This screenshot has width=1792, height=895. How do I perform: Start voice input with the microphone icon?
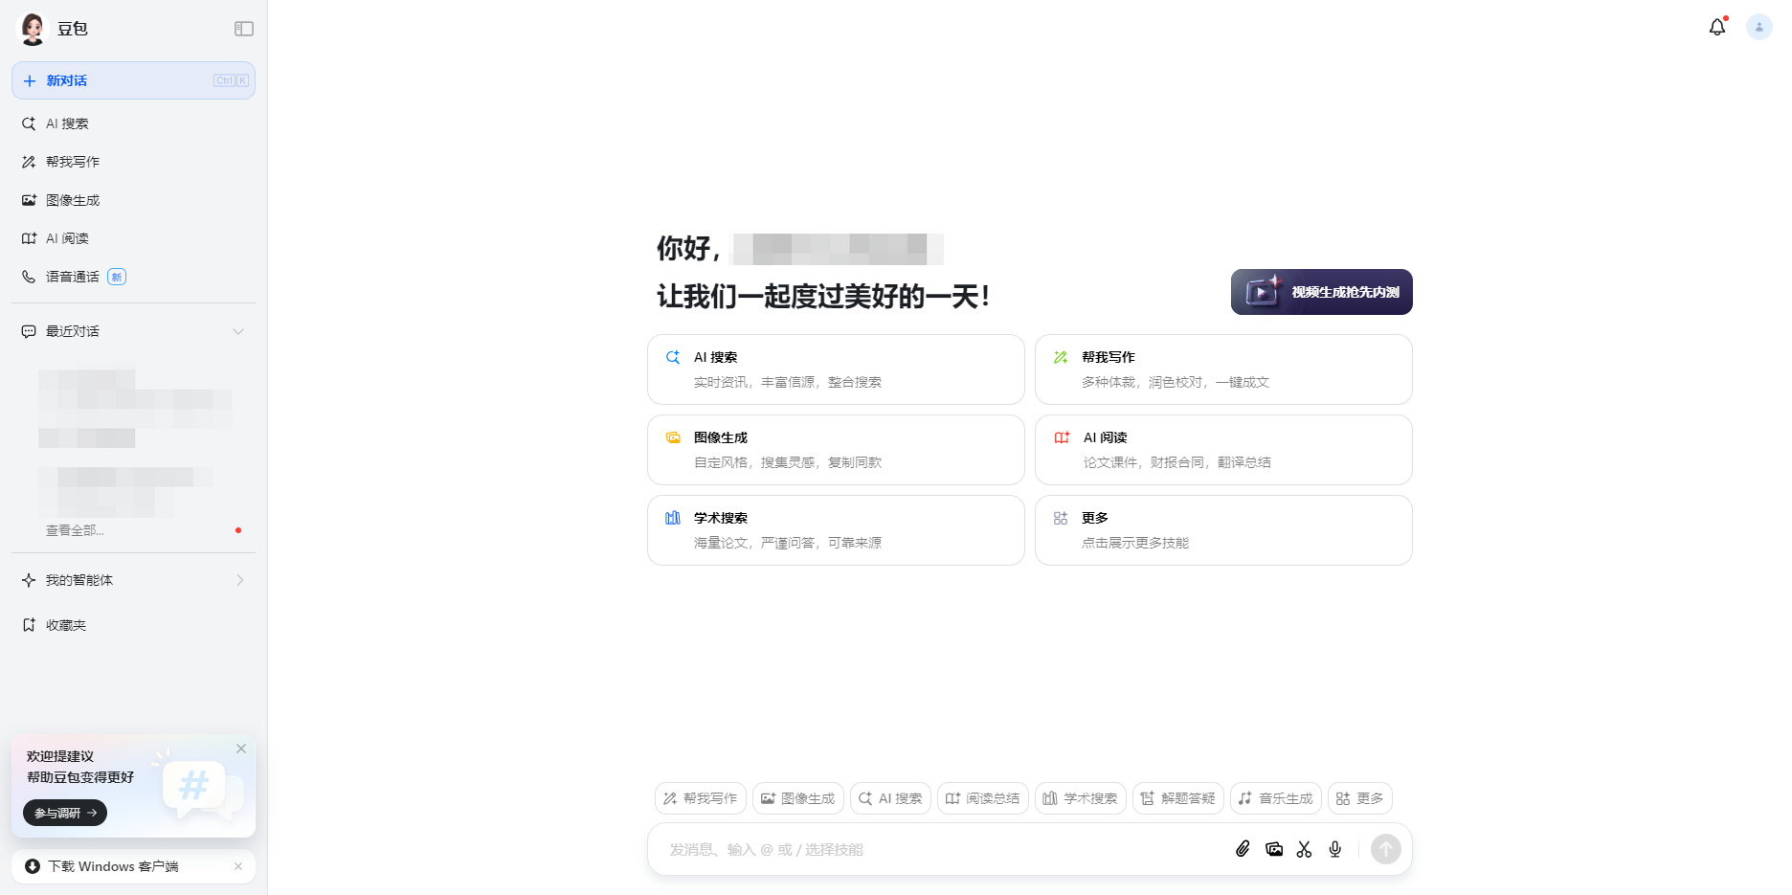tap(1335, 849)
